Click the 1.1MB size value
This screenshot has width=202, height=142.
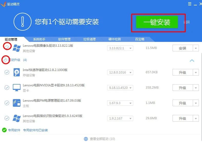[150, 103]
